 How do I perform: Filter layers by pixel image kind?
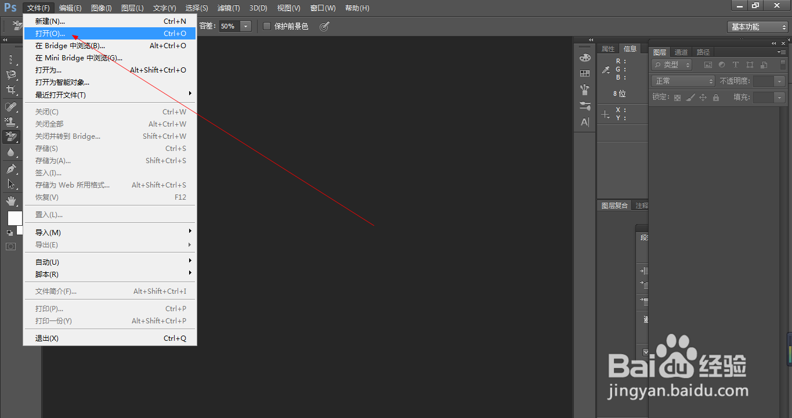pos(707,65)
